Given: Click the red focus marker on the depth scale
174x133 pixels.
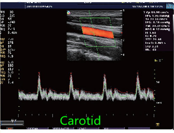Looking at the screenshot, I should [x=122, y=33].
